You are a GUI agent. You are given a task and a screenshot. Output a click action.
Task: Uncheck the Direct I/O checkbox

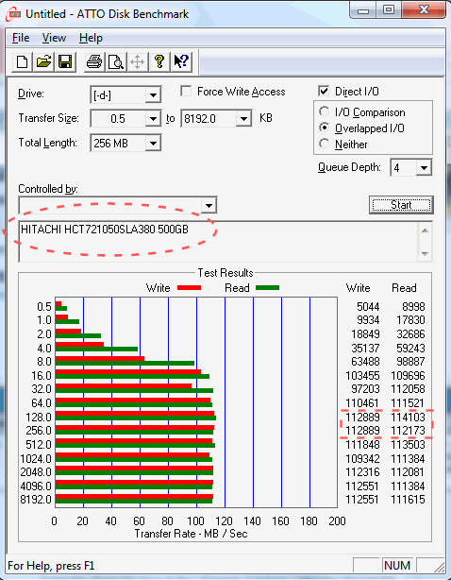click(x=324, y=91)
